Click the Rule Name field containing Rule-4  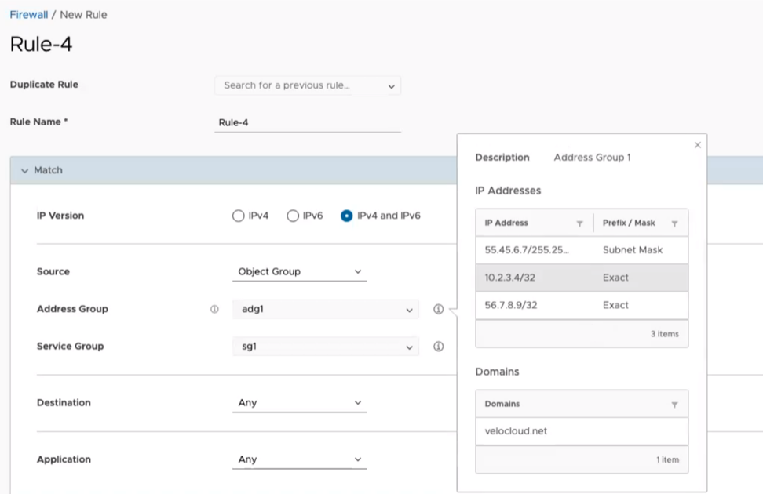pos(306,122)
